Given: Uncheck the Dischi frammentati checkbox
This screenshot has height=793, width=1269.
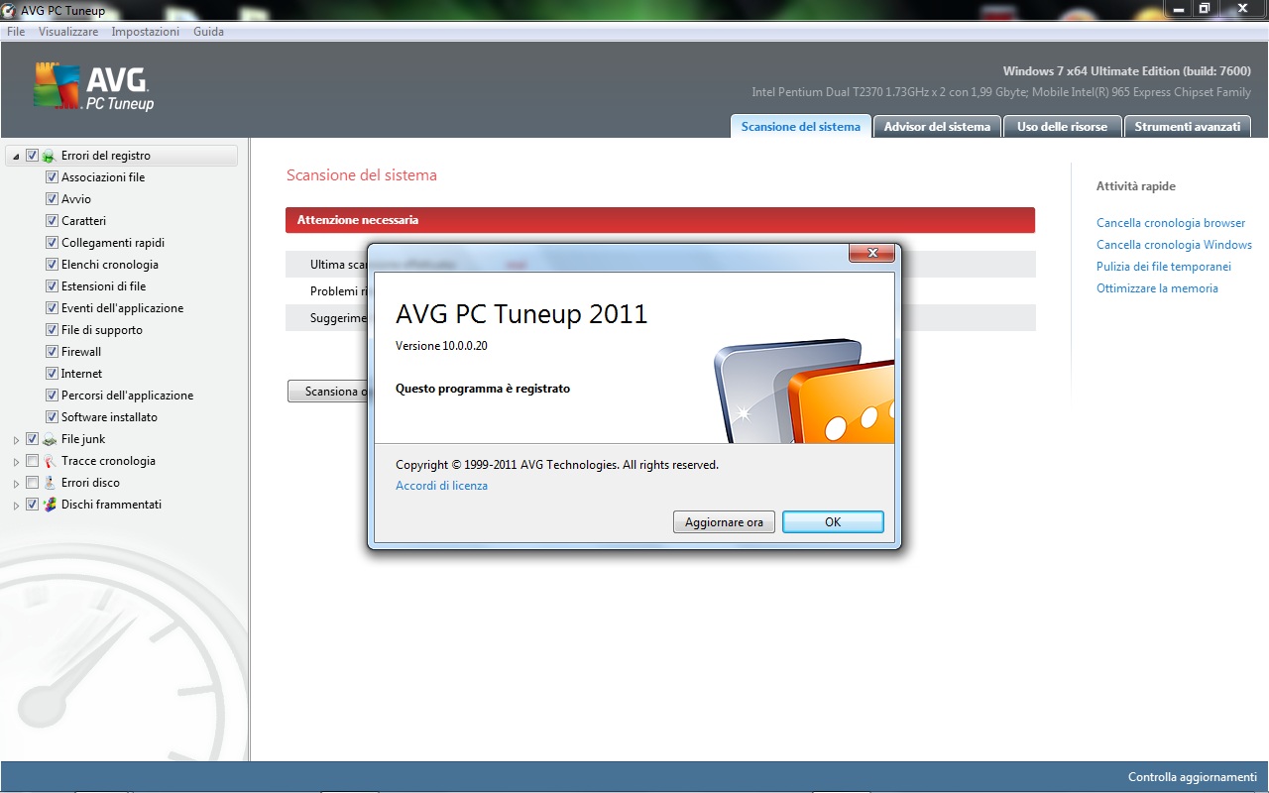Looking at the screenshot, I should coord(32,505).
